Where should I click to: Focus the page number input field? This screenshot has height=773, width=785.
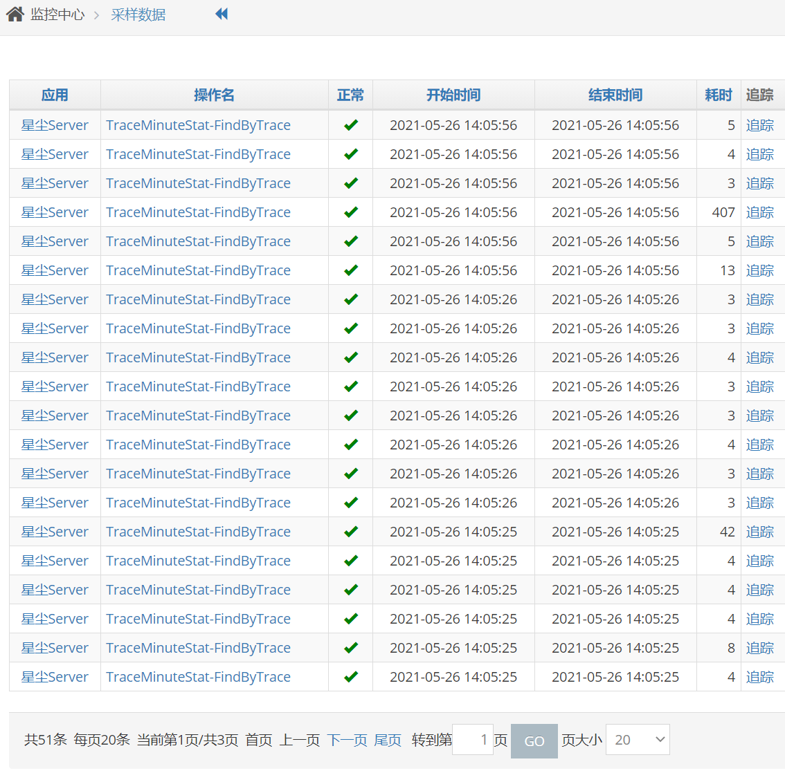(x=473, y=740)
